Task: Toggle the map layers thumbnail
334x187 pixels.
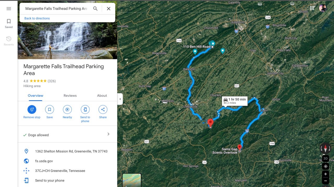Action: (x=132, y=180)
